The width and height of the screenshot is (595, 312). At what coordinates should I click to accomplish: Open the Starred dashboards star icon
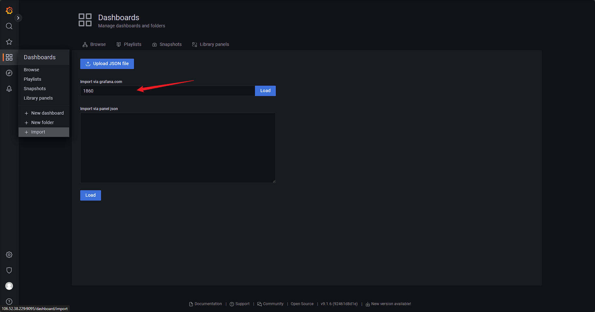[x=9, y=42]
